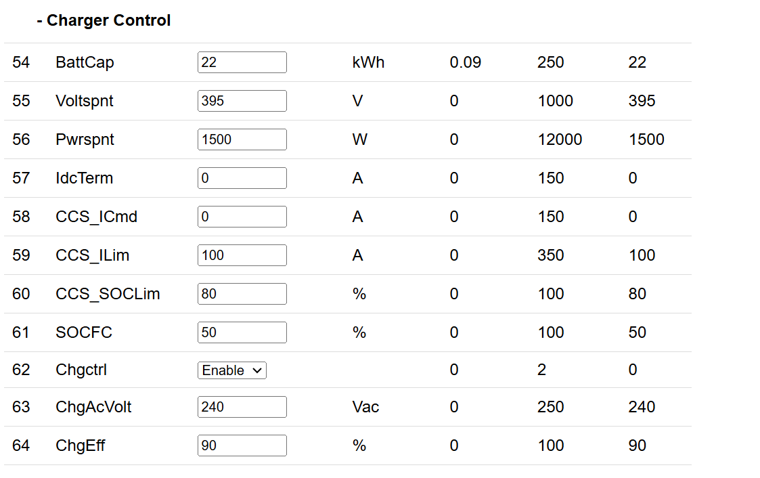Focus the Voltspnt value field
Screen dimensions: 760x478
point(242,101)
